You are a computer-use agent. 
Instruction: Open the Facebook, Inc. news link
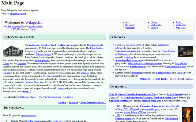[x=123, y=45]
